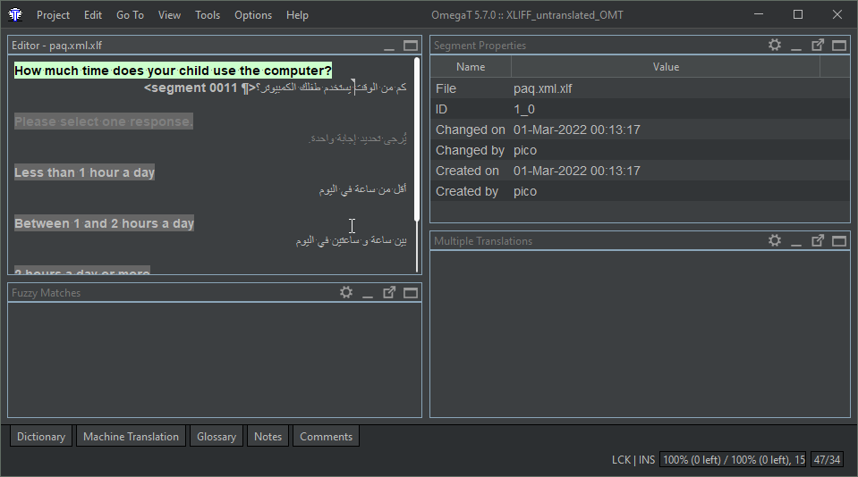Click the Arabic translation under 'Less than 1 hour'
This screenshot has width=858, height=477.
tap(362, 189)
